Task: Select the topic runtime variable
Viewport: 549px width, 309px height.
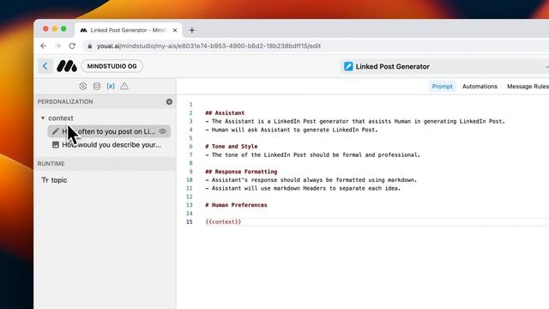Action: [59, 180]
